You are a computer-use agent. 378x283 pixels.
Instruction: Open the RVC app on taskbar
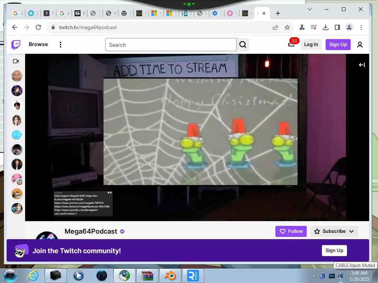point(193,276)
